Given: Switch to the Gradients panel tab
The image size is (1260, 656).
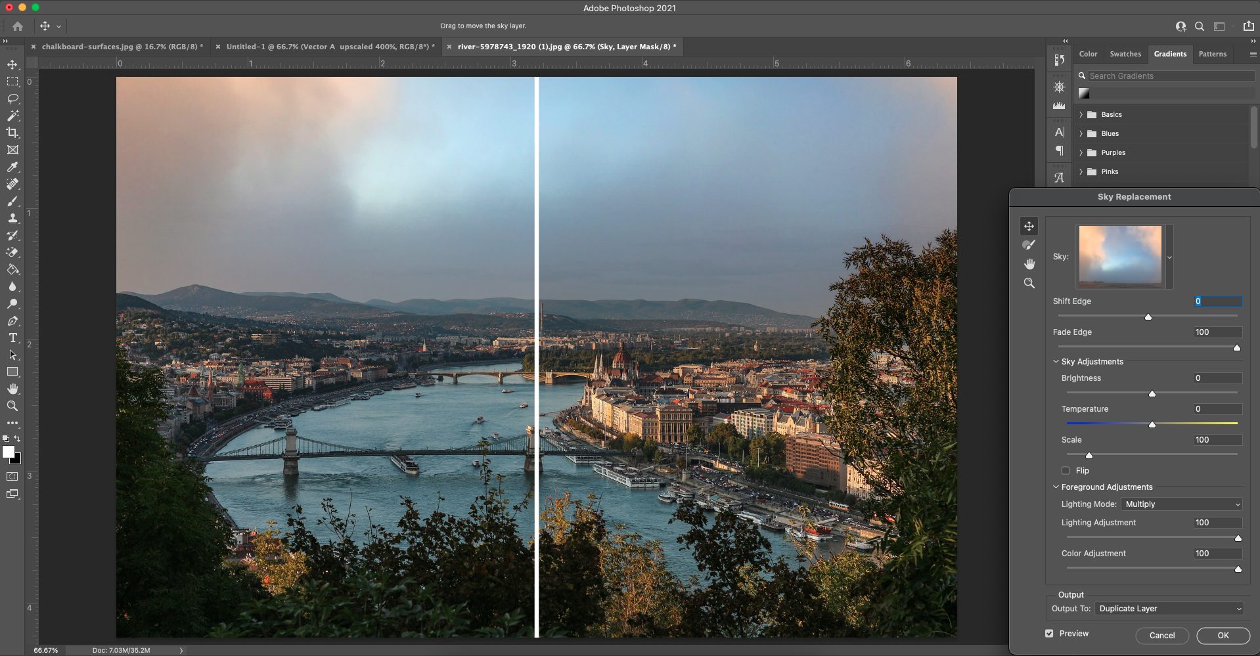Looking at the screenshot, I should click(1170, 54).
